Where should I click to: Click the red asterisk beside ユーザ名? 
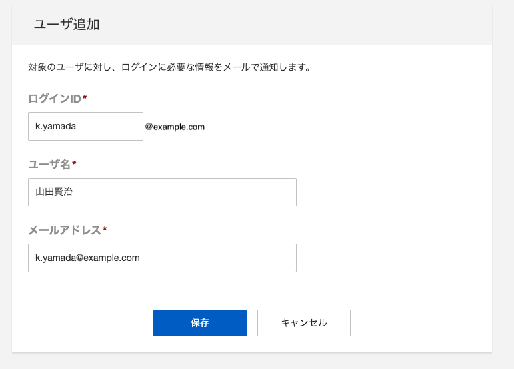(74, 163)
